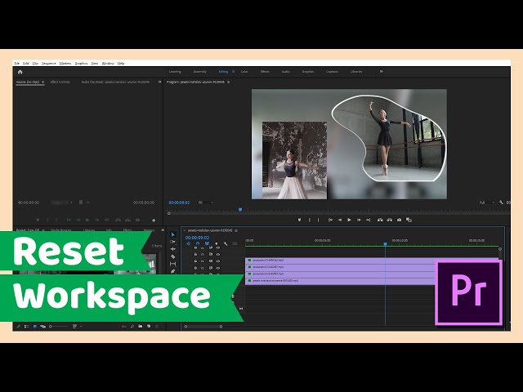523x392 pixels.
Task: Switch Project panel to icon view
Action: [x=34, y=327]
